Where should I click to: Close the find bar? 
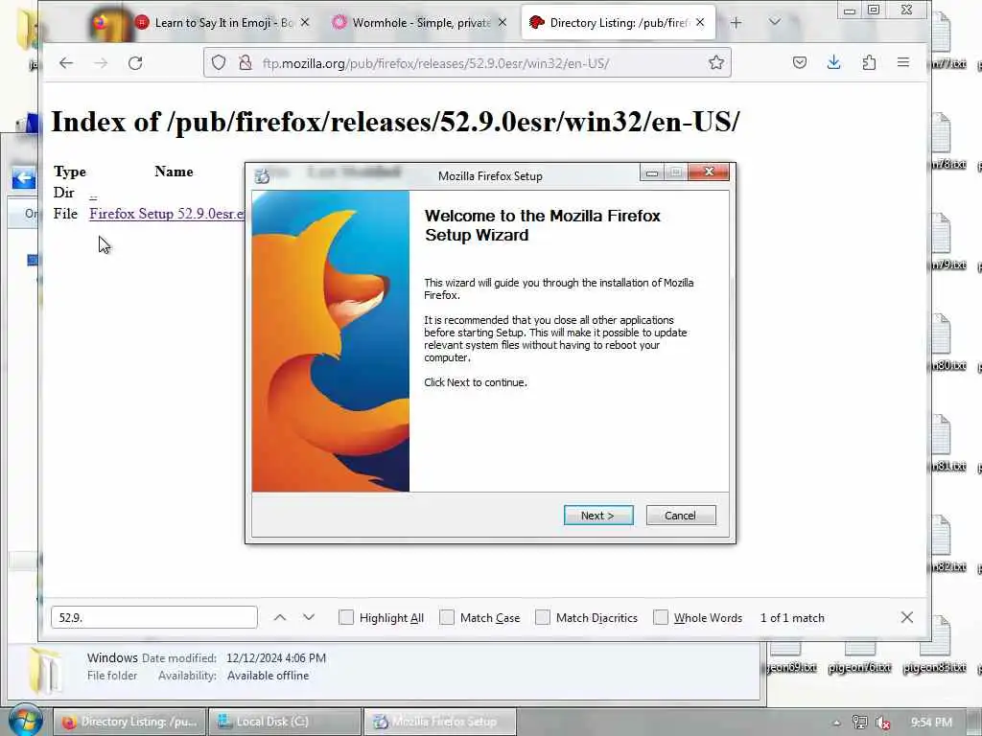point(907,617)
